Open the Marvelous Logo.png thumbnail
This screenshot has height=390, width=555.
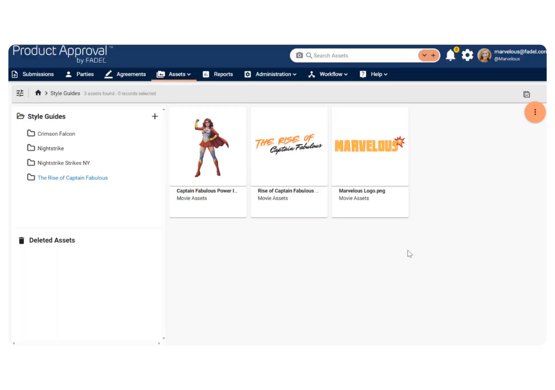click(x=370, y=146)
